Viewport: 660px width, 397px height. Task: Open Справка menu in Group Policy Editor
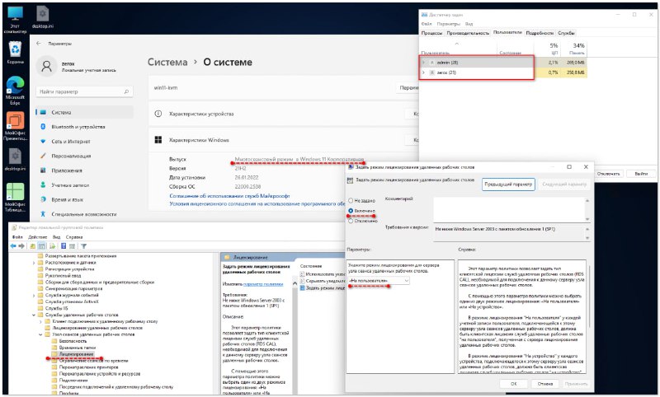point(74,237)
